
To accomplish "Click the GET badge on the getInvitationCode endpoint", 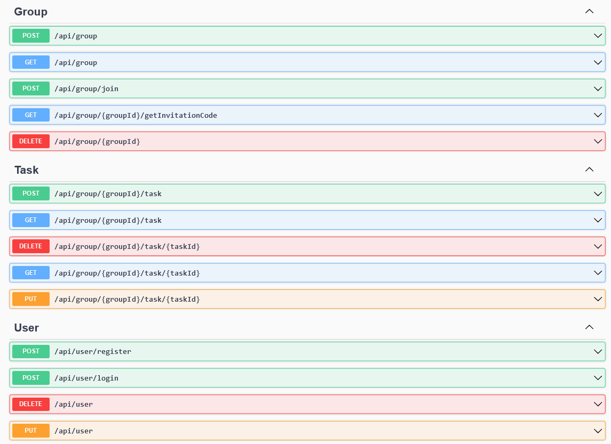I will pyautogui.click(x=30, y=115).
